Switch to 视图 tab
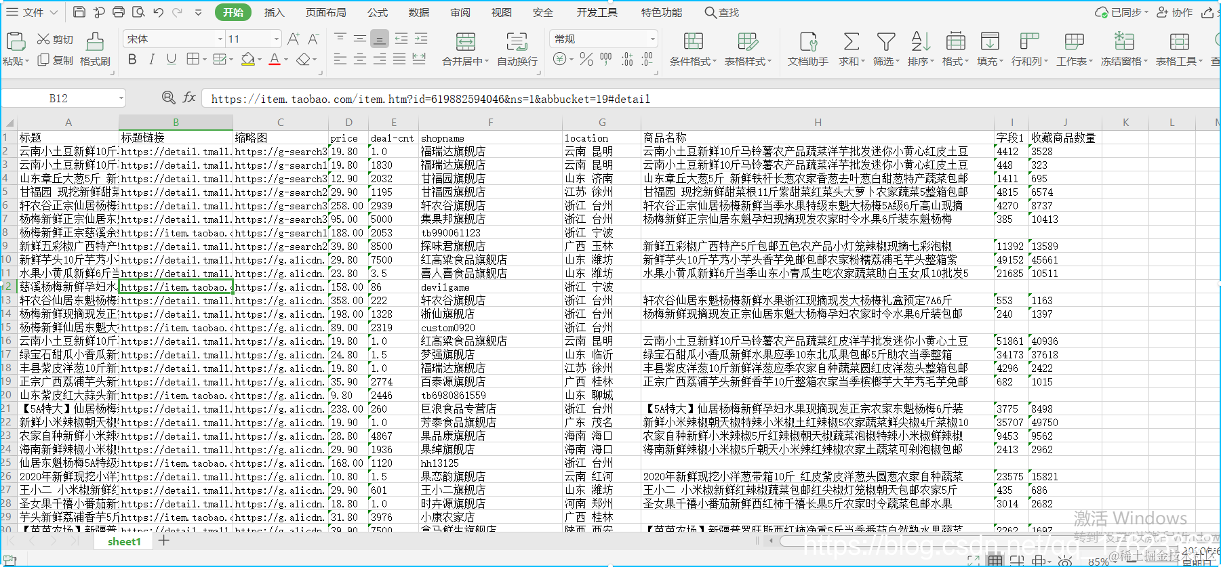1221x567 pixels. (x=502, y=12)
